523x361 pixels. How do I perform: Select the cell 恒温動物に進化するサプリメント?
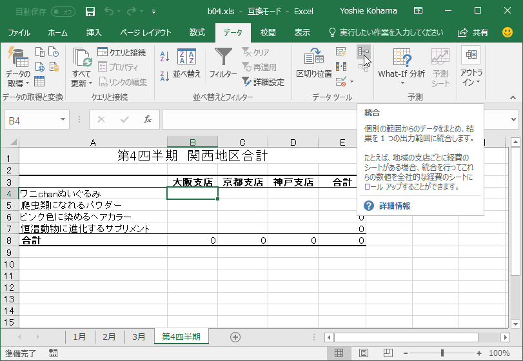93,229
